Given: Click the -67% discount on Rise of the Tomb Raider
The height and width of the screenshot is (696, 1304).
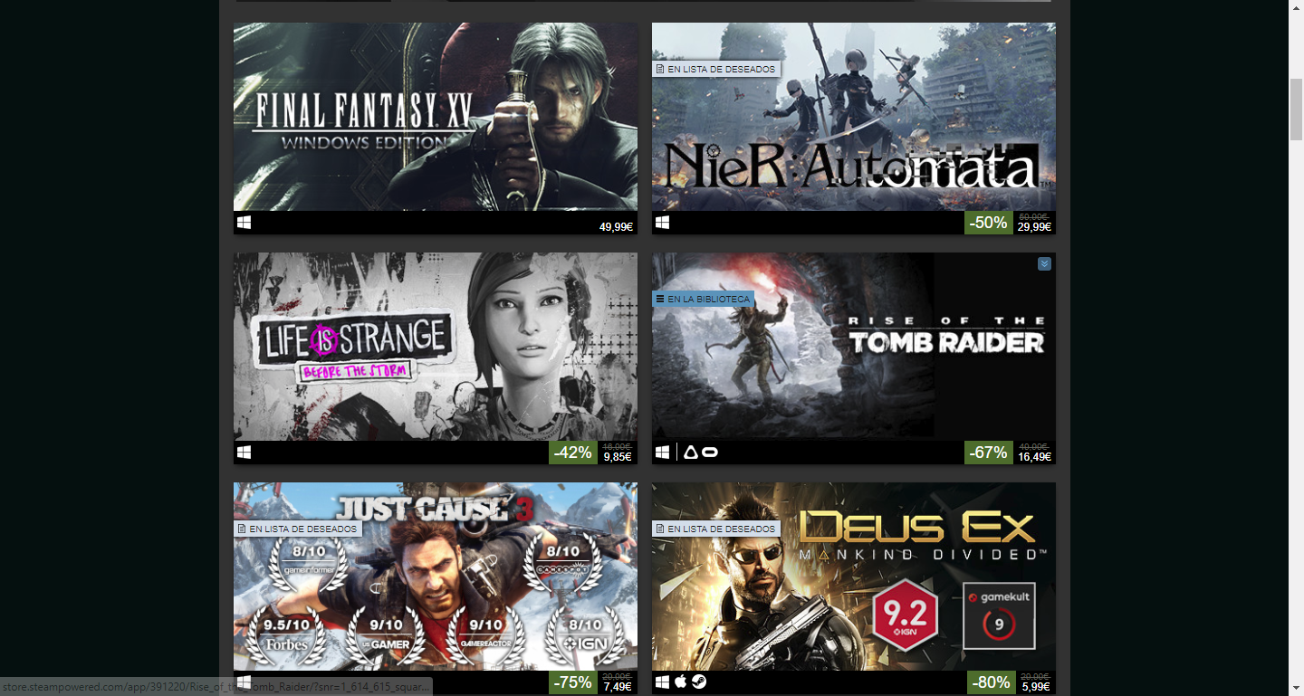Looking at the screenshot, I should pos(988,453).
